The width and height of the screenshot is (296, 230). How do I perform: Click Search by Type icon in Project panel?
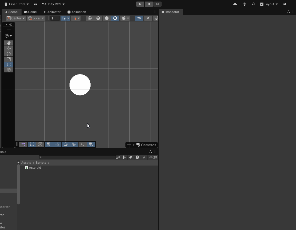[x=124, y=157]
